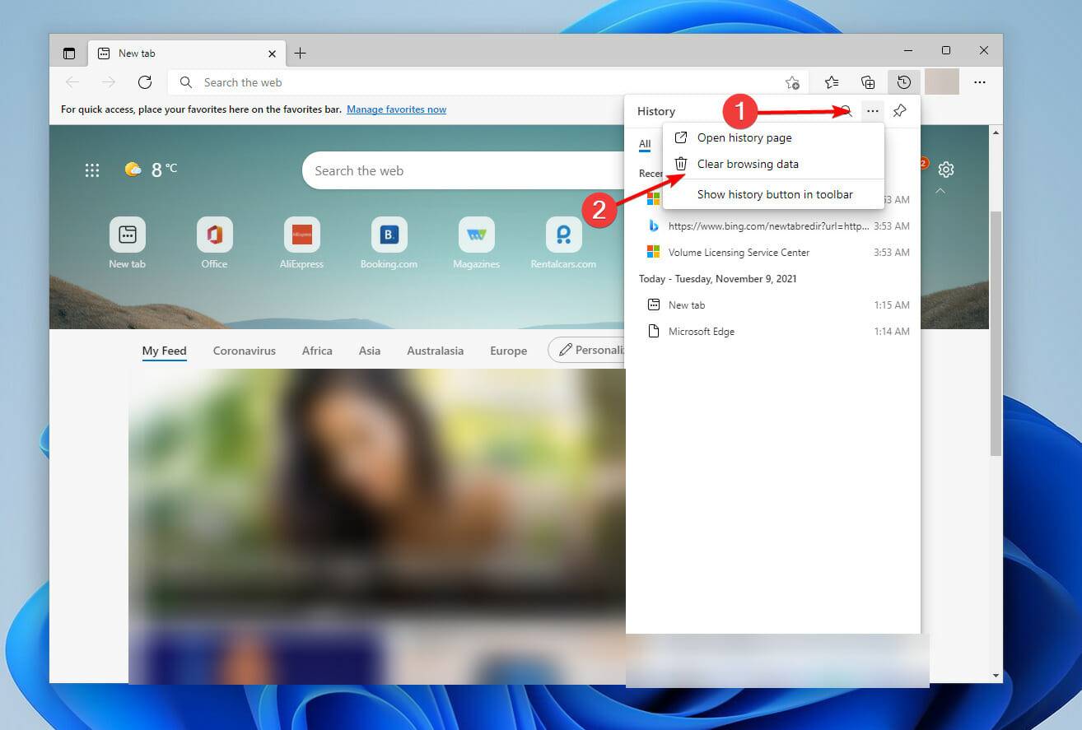
Task: Collapse the quick links chevron
Action: pos(940,192)
